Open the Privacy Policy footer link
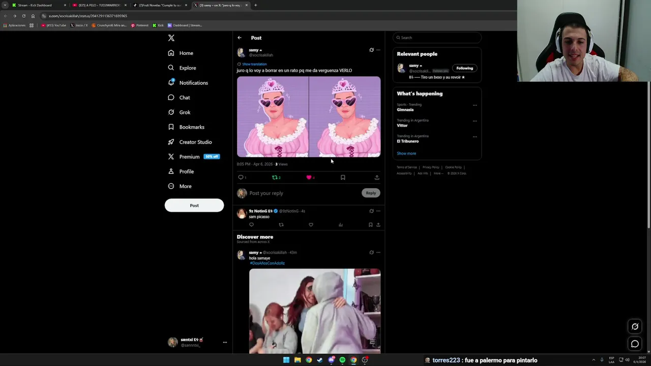651x366 pixels. coord(431,167)
